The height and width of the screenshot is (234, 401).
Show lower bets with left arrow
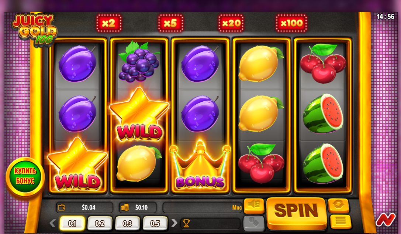(53, 223)
